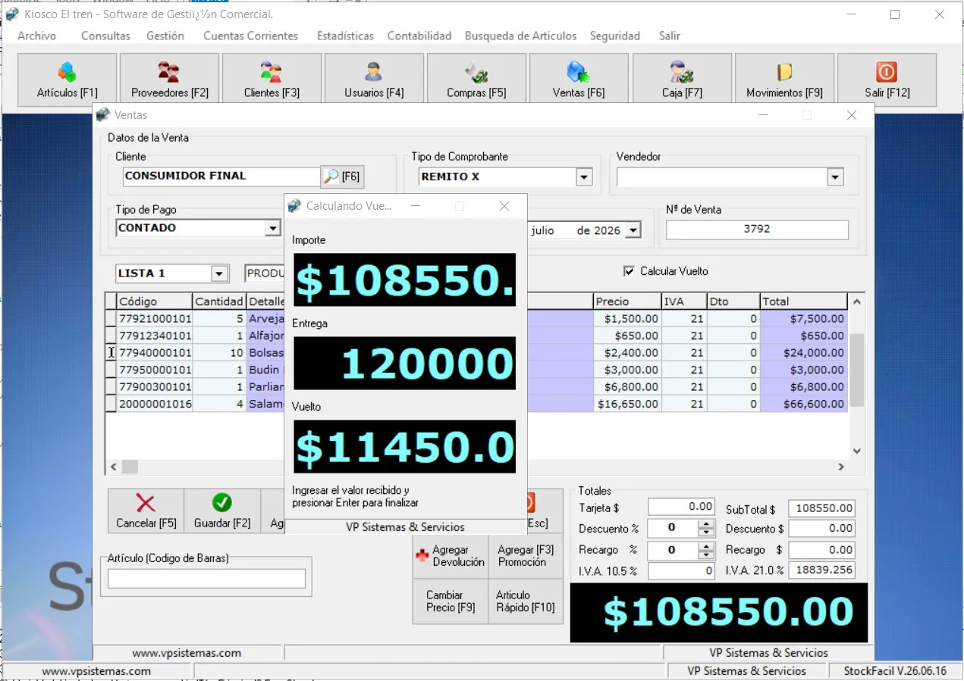Click the Ventas [F6] toolbar button

coord(579,80)
